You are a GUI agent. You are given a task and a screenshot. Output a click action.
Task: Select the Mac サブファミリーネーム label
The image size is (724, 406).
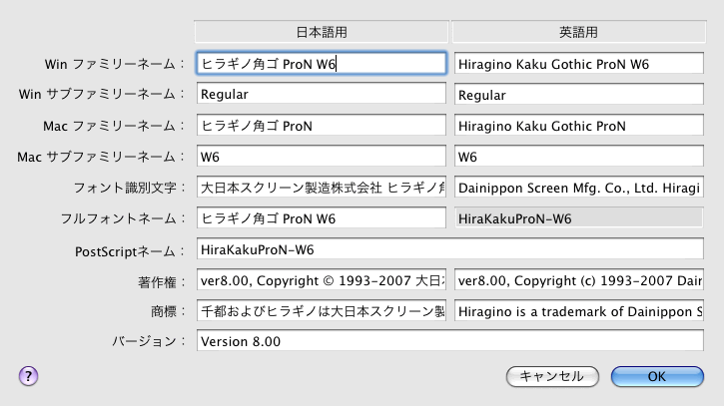click(x=101, y=157)
